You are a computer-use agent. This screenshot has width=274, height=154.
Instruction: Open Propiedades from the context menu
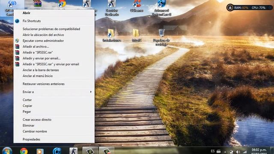pos(54,139)
